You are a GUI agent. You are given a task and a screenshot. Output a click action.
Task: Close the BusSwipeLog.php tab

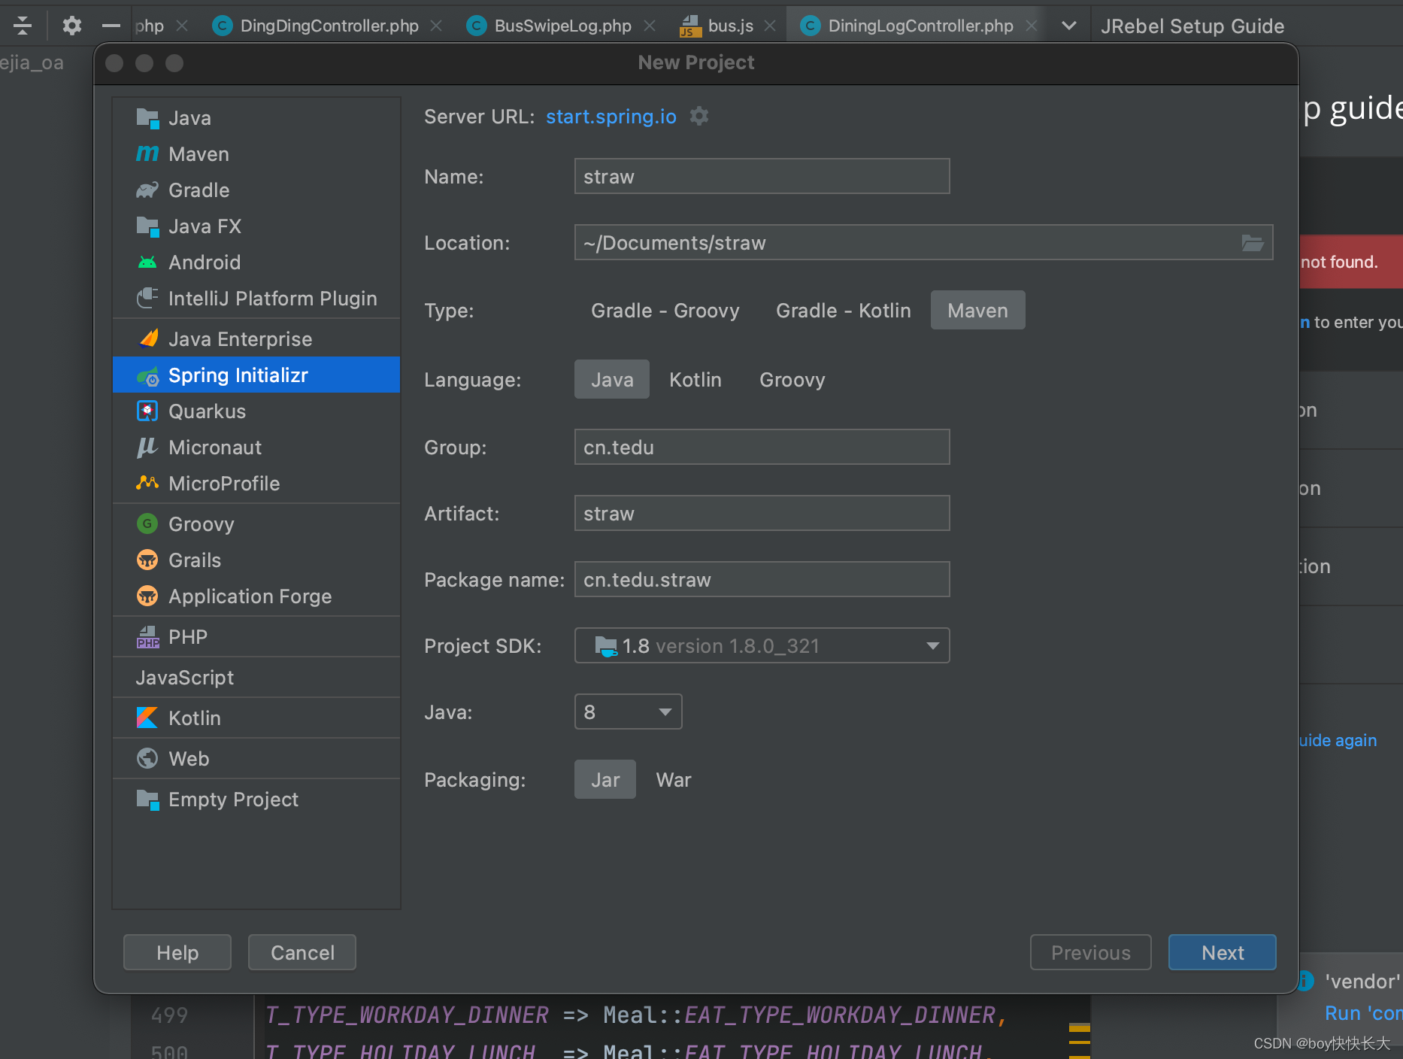tap(650, 26)
